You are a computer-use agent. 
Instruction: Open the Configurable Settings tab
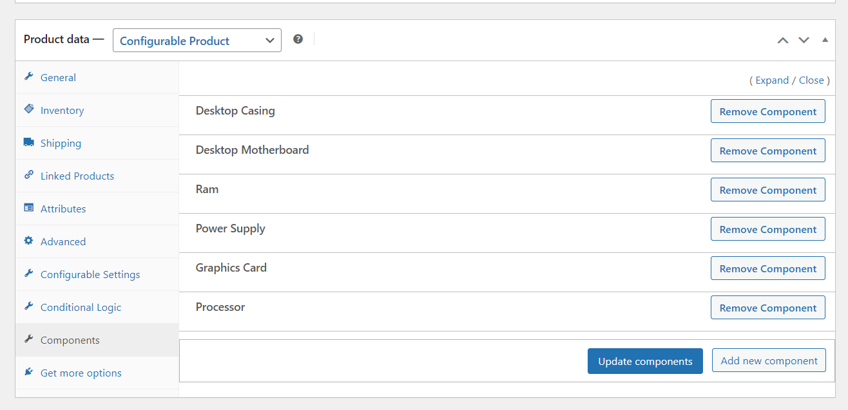tap(90, 274)
